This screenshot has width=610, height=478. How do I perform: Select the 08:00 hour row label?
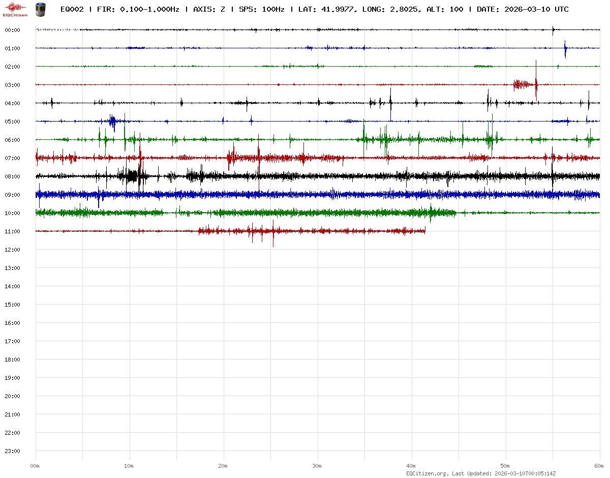tap(12, 176)
